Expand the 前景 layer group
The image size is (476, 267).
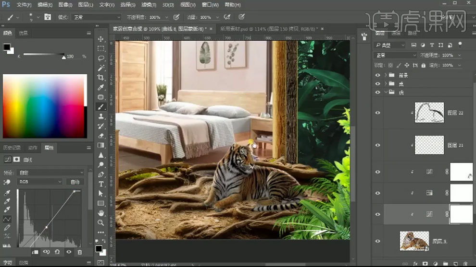pyautogui.click(x=386, y=75)
